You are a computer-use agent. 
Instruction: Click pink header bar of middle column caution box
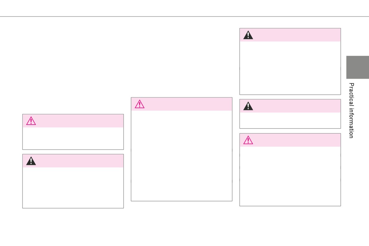(182, 104)
